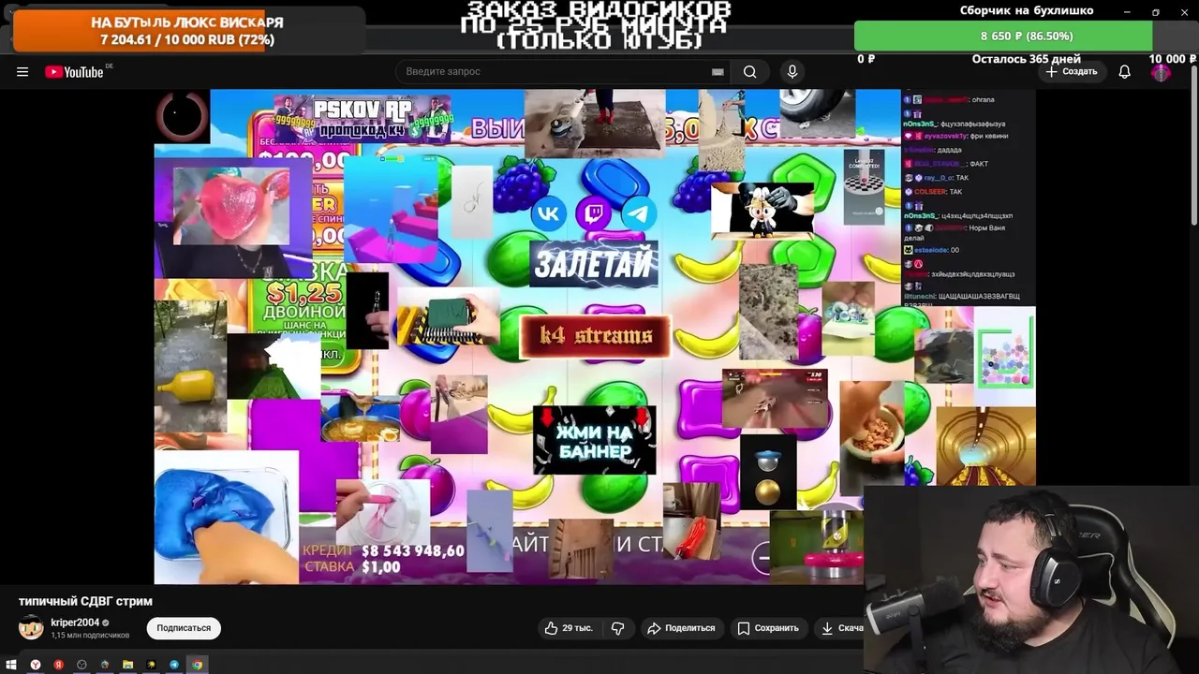Click the 'ЗАЛЕТАЙ' banner in the video
This screenshot has height=674, width=1199.
pyautogui.click(x=594, y=265)
